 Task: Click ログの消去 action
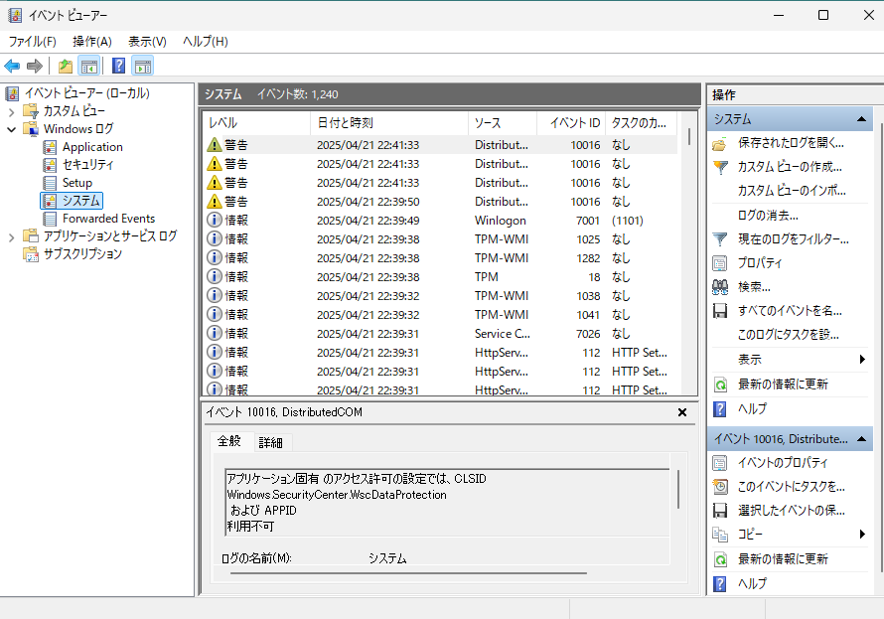(768, 216)
